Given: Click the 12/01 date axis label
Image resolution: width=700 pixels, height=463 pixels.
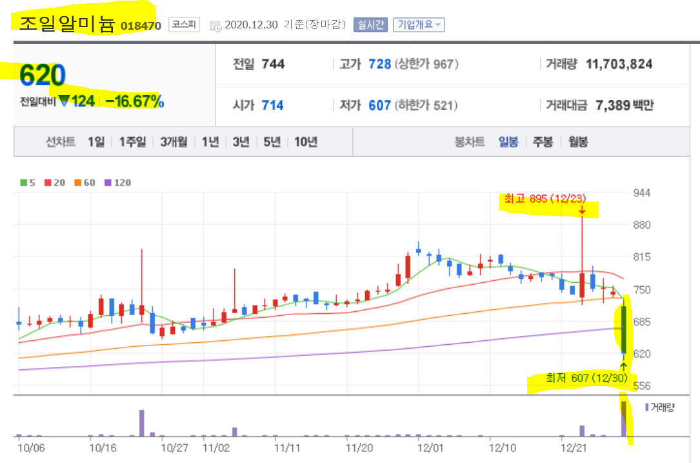Looking at the screenshot, I should coord(430,448).
